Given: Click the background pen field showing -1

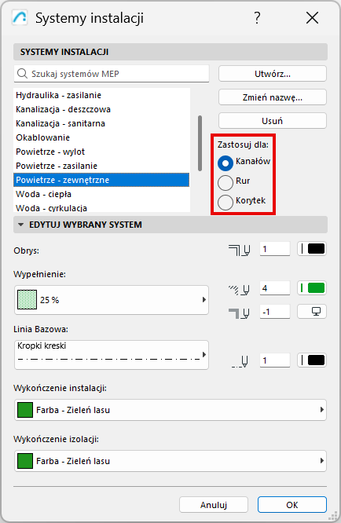Looking at the screenshot, I should coord(275,312).
